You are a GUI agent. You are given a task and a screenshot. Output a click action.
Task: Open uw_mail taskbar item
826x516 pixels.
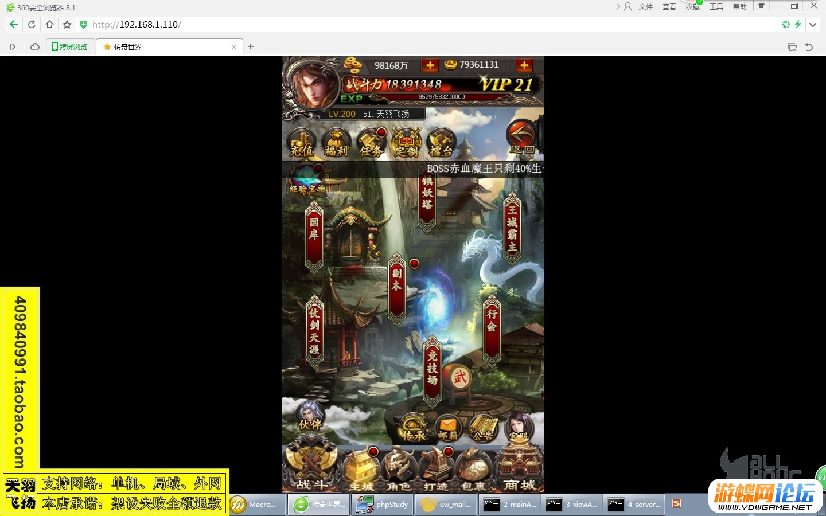(446, 505)
